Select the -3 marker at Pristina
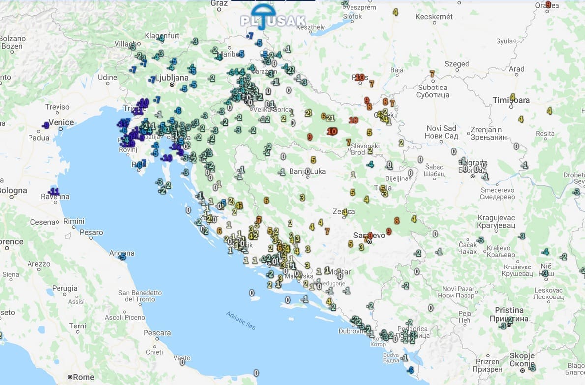 click(x=503, y=326)
